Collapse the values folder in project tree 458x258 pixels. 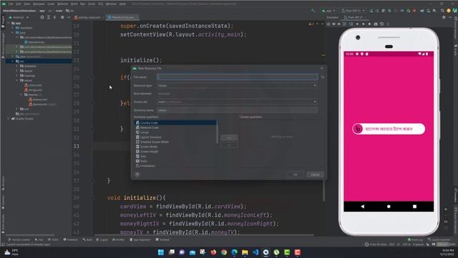coord(17,80)
